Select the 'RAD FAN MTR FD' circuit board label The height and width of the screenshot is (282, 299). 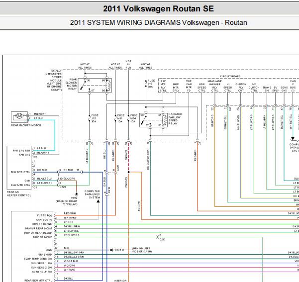[189, 86]
